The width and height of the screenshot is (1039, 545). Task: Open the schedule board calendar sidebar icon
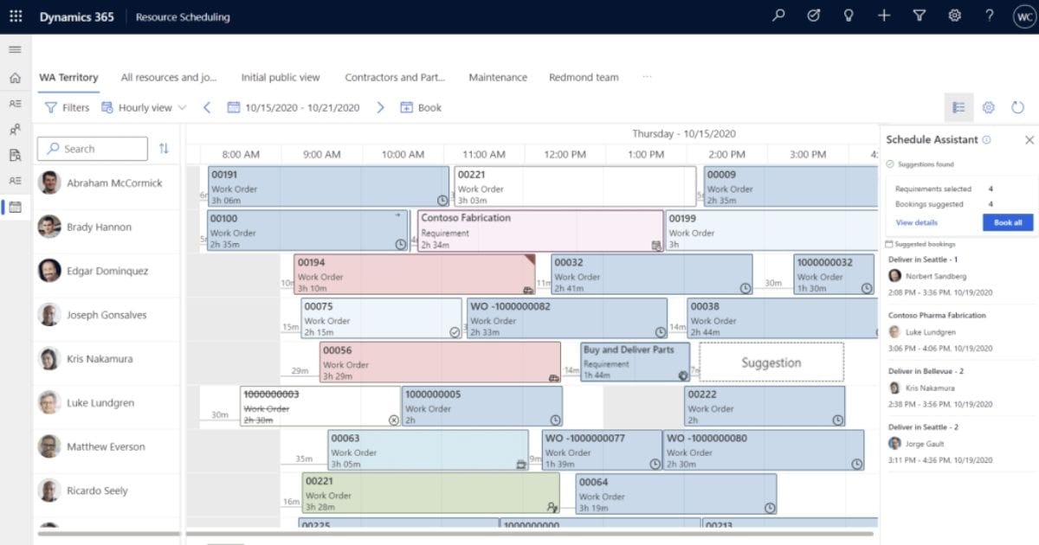coord(15,207)
